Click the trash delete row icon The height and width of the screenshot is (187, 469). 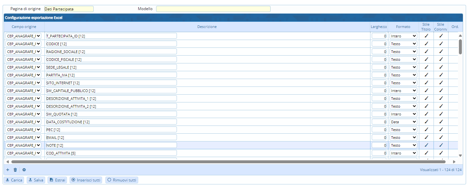[15, 170]
